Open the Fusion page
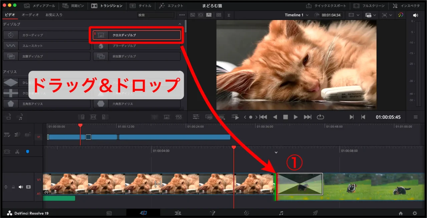This screenshot has width=427, height=218. pyautogui.click(x=212, y=212)
